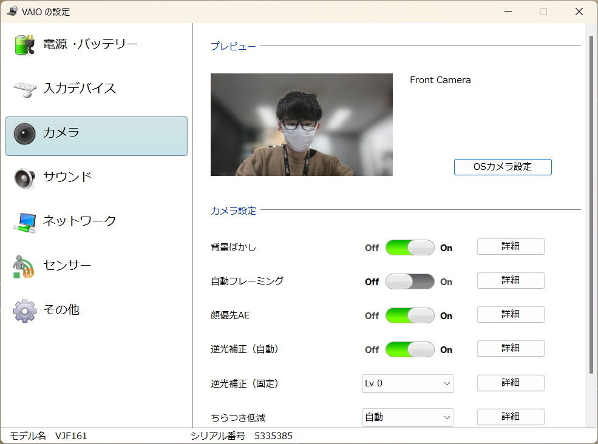Click the camera lens icon in sidebar
Viewport: 598px width, 444px height.
click(x=25, y=134)
